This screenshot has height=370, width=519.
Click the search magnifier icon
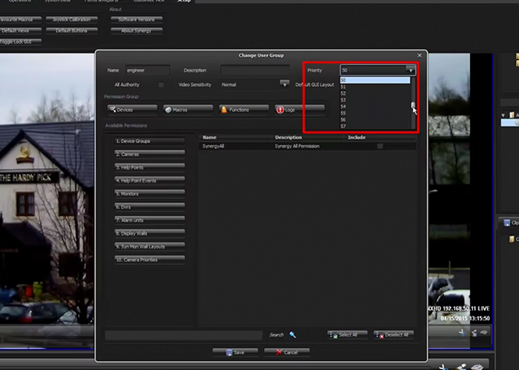click(293, 334)
